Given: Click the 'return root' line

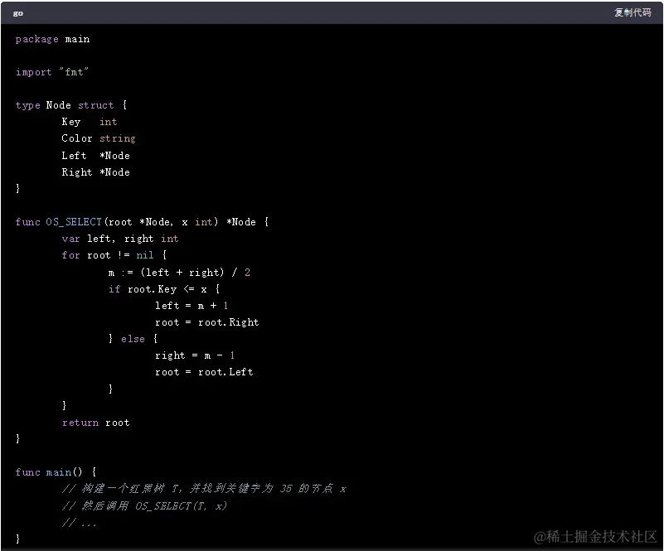Looking at the screenshot, I should 95,423.
